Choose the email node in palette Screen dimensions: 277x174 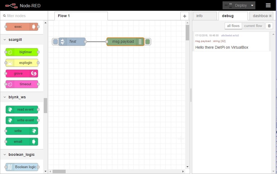coord(22,141)
